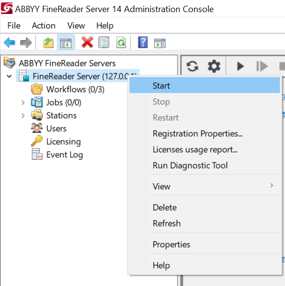
Task: Click the ABBYY logo in title bar
Action: 7,8
